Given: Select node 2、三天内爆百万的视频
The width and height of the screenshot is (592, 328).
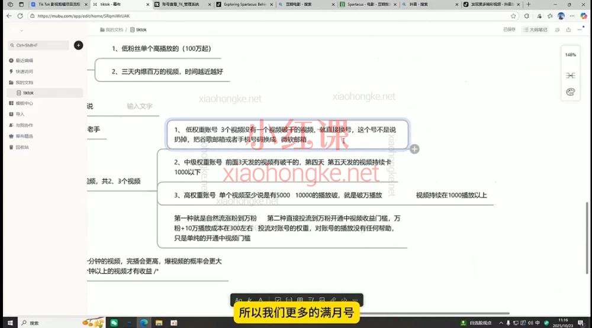Looking at the screenshot, I should [168, 72].
